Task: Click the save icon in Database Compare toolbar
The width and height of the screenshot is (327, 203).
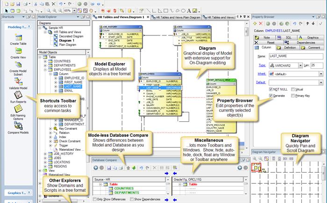Action: point(109,168)
